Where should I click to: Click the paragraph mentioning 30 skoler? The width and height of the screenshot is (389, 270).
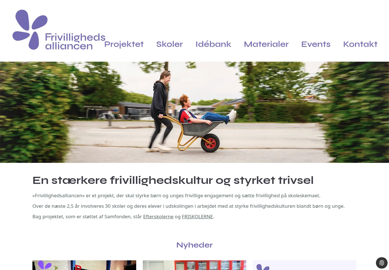189,206
